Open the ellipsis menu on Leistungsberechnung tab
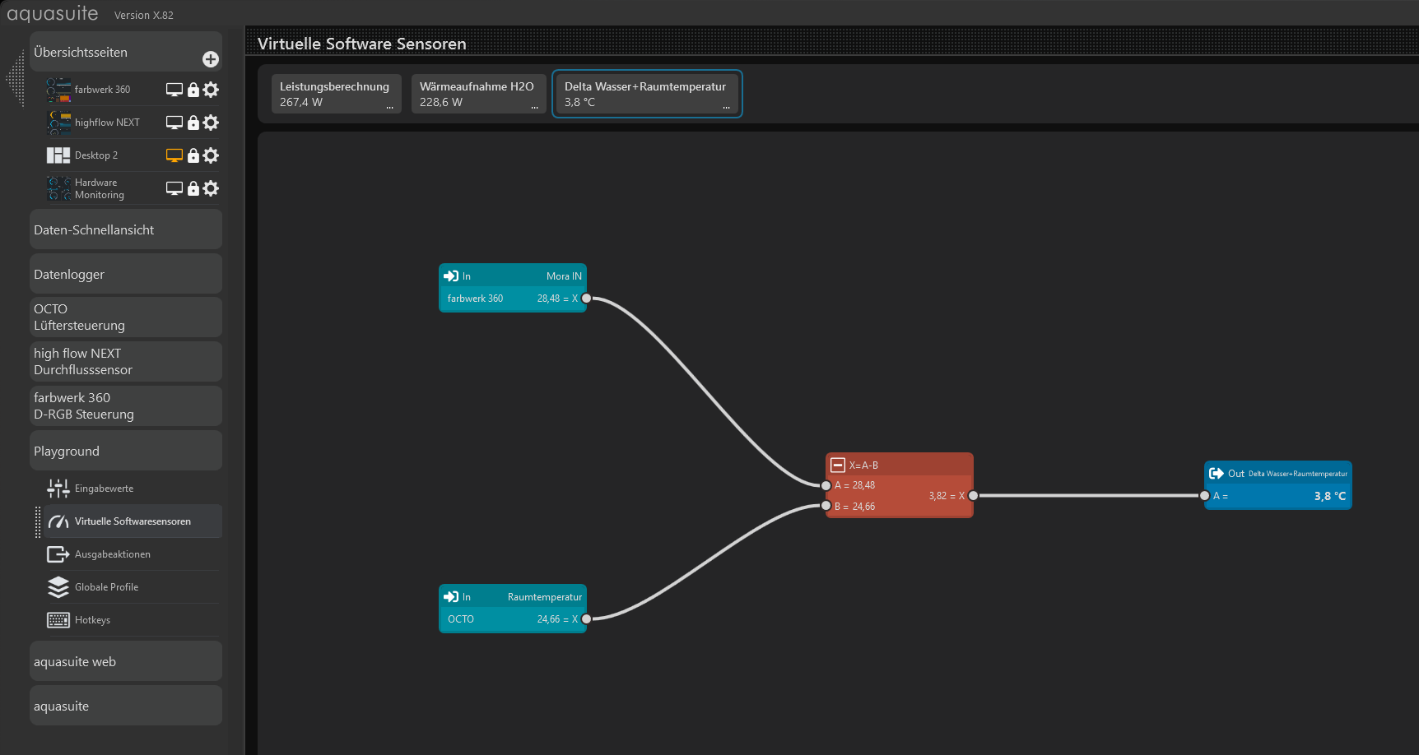Viewport: 1419px width, 755px height. coord(390,107)
